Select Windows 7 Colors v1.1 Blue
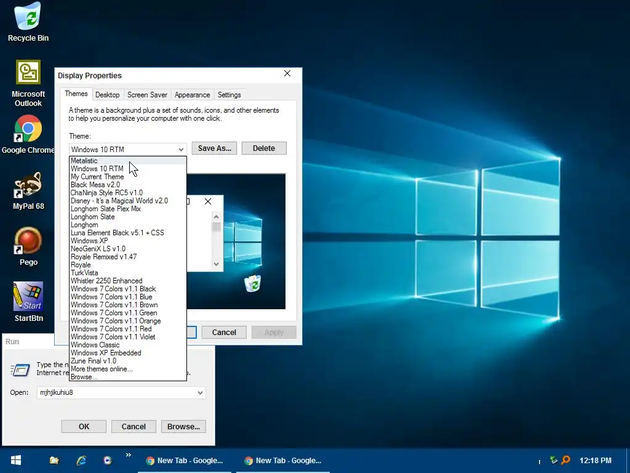Viewport: 630px width, 473px height. pyautogui.click(x=128, y=297)
